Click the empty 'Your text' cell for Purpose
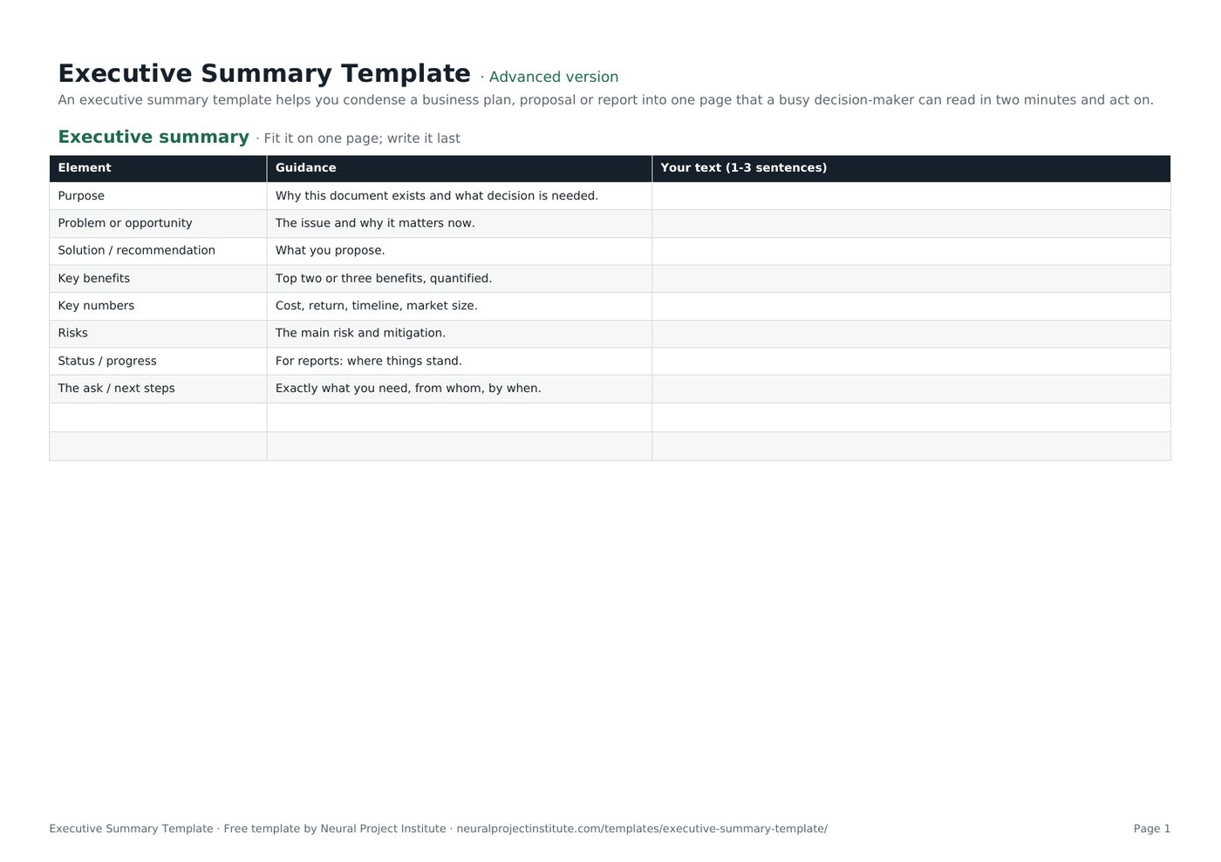Screen dimensions: 1221x862 tap(911, 196)
